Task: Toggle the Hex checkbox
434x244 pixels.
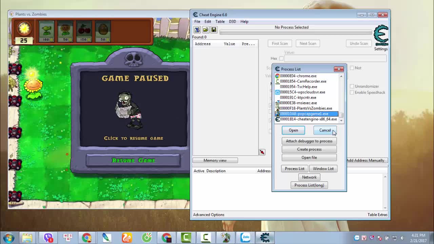Action: (281, 58)
